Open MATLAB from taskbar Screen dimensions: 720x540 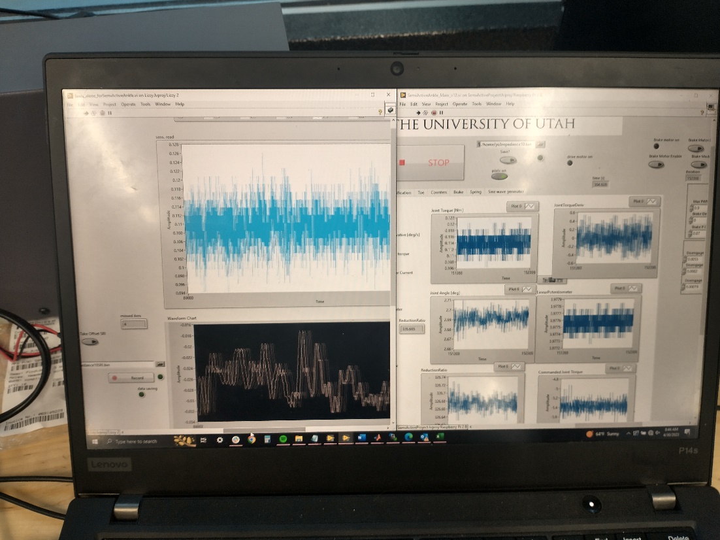tap(377, 438)
